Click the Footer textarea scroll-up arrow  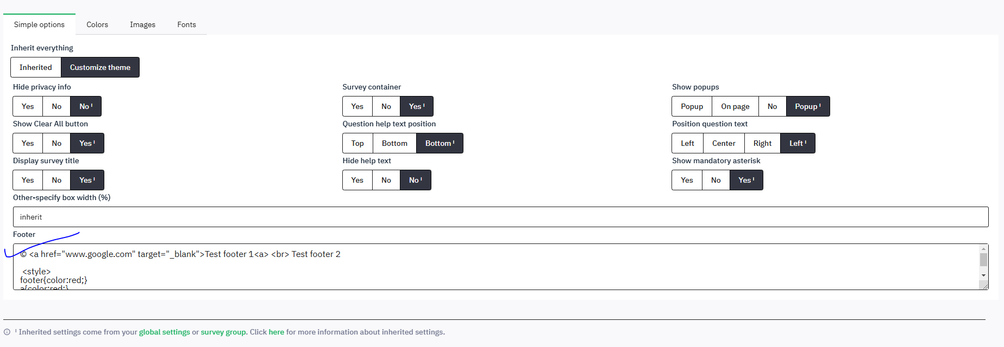click(983, 249)
